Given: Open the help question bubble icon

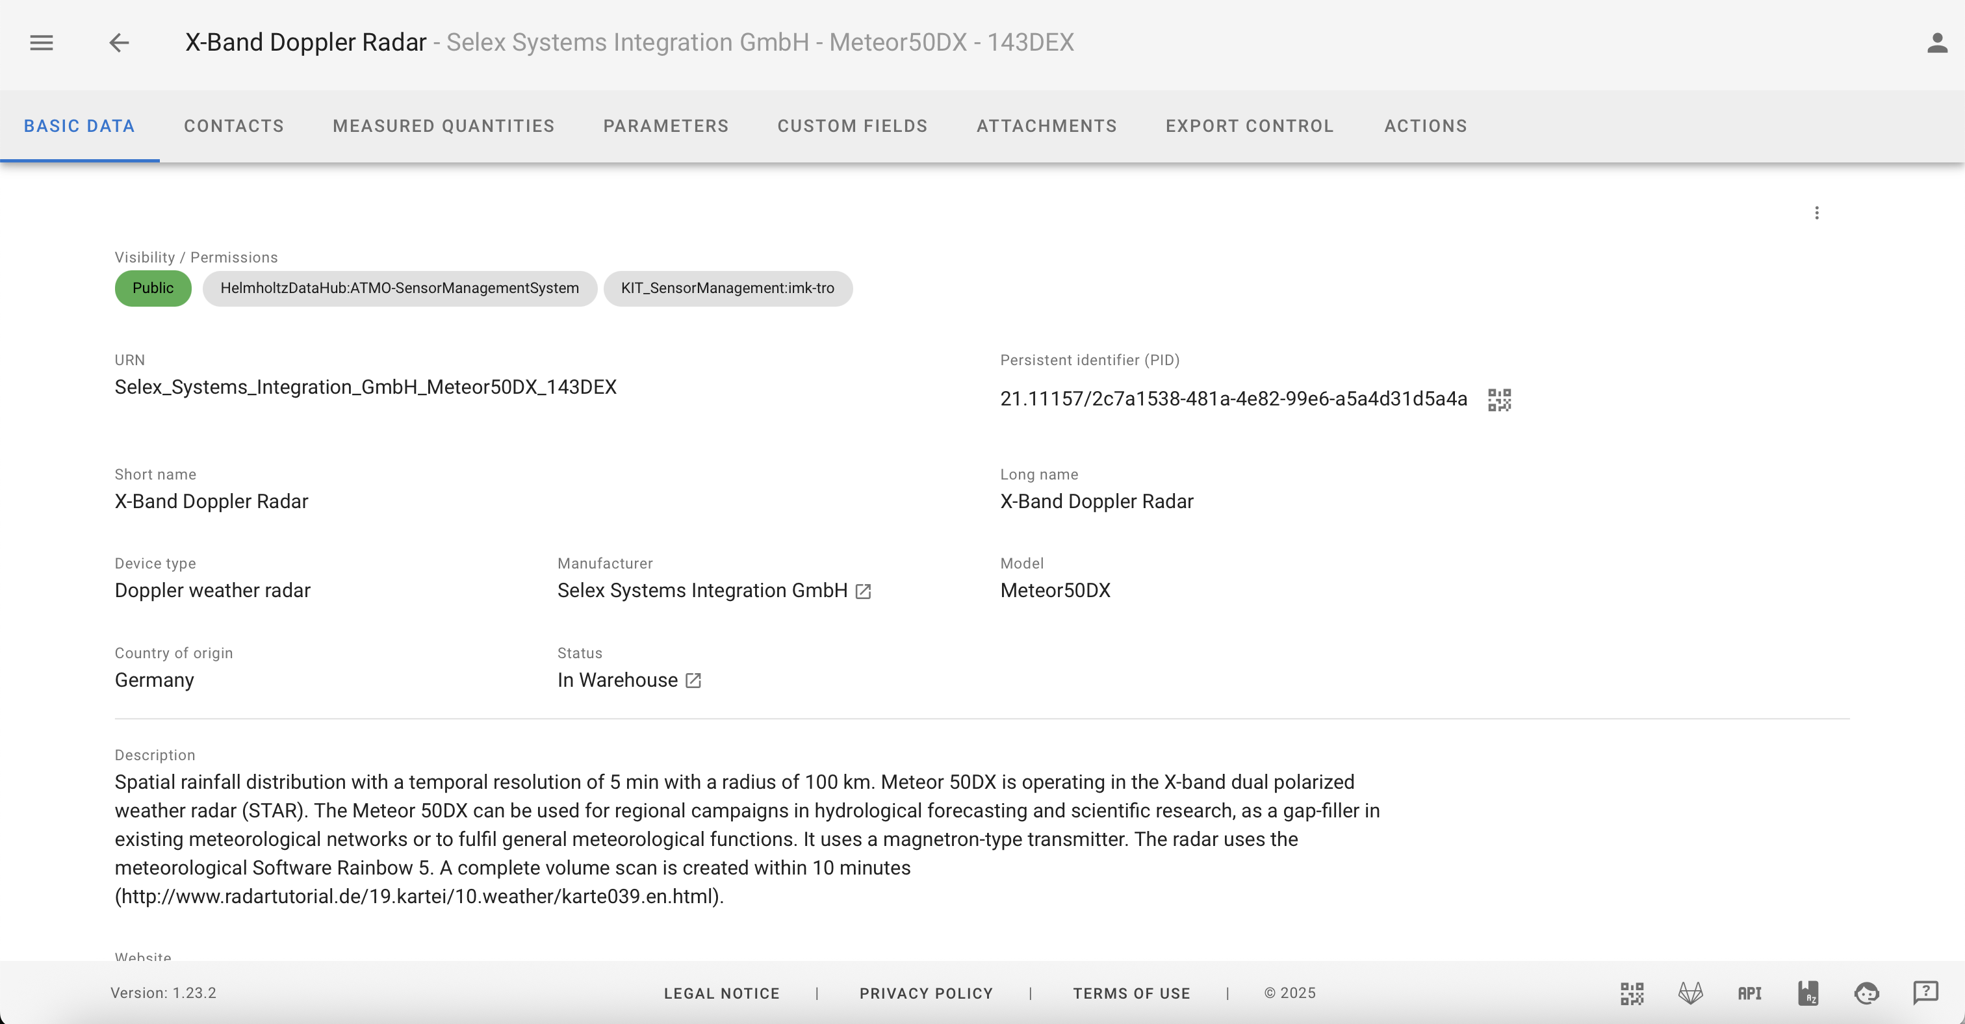Looking at the screenshot, I should click(1925, 993).
